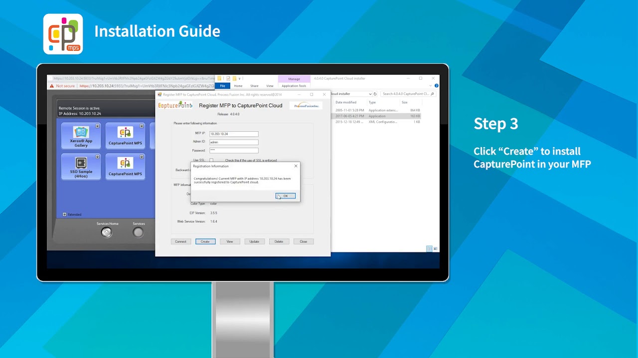638x358 pixels.
Task: Click the Connect button
Action: pos(180,242)
